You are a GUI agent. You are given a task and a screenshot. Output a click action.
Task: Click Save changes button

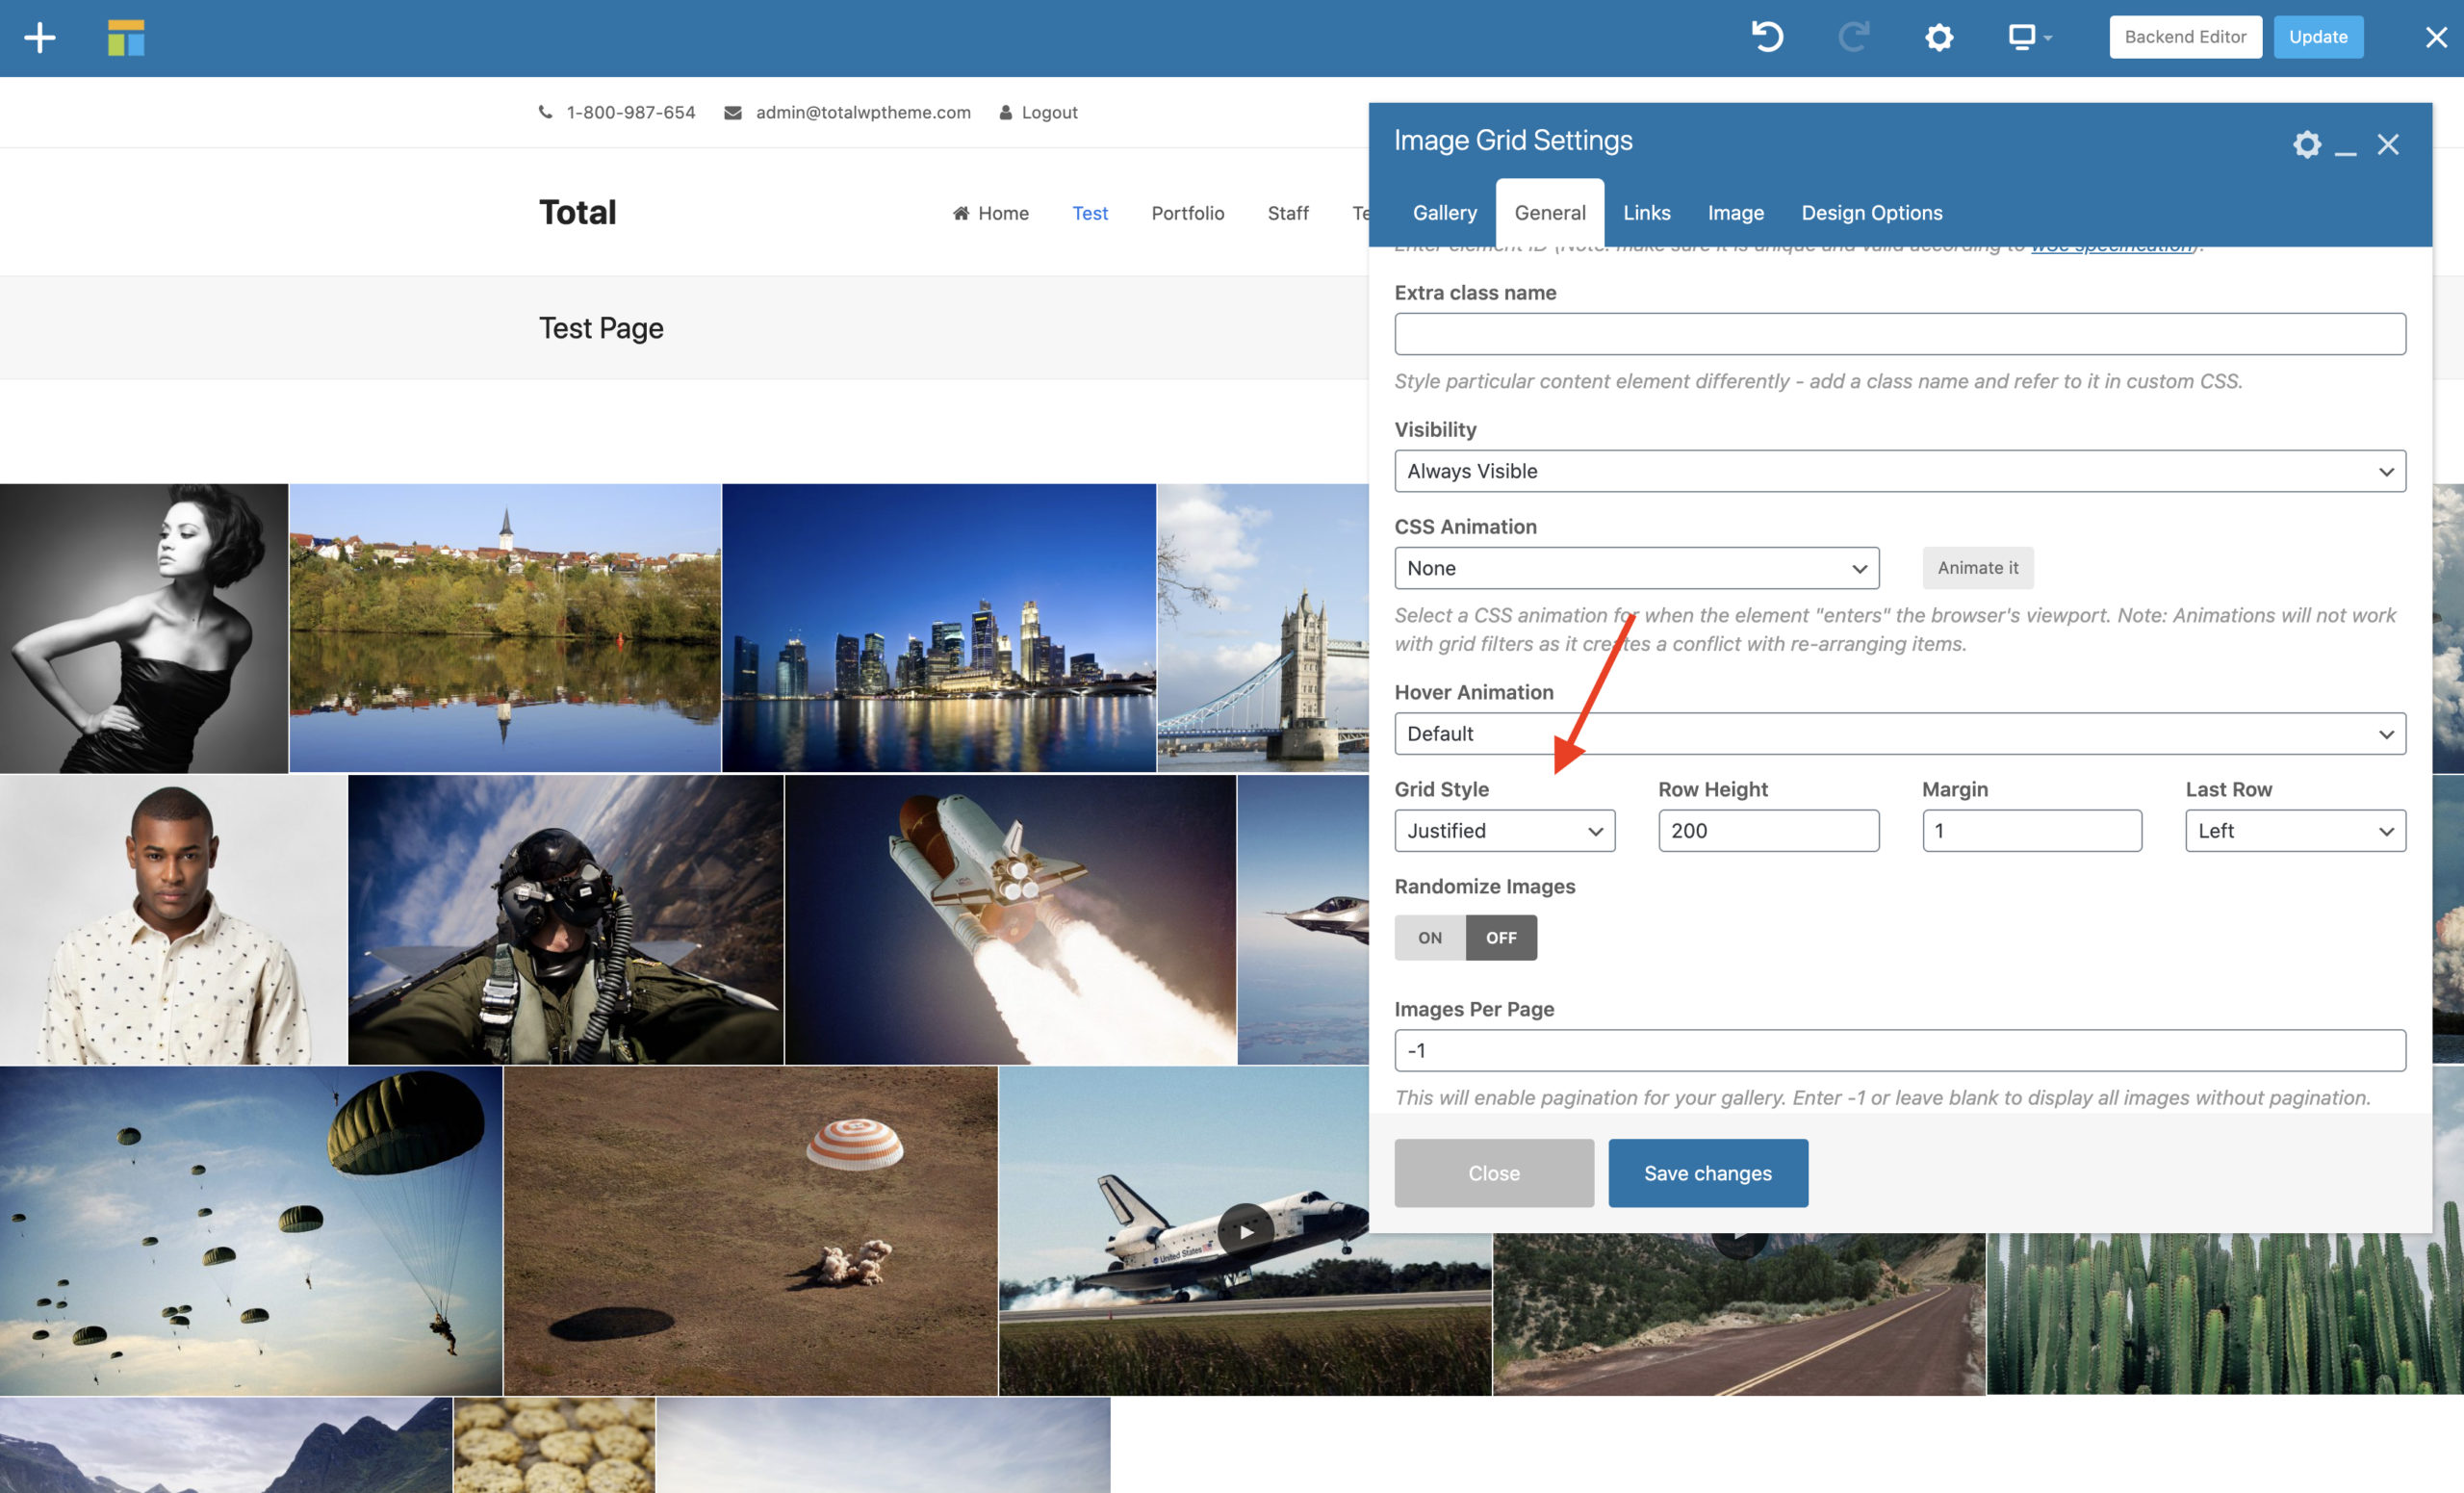(1708, 1173)
